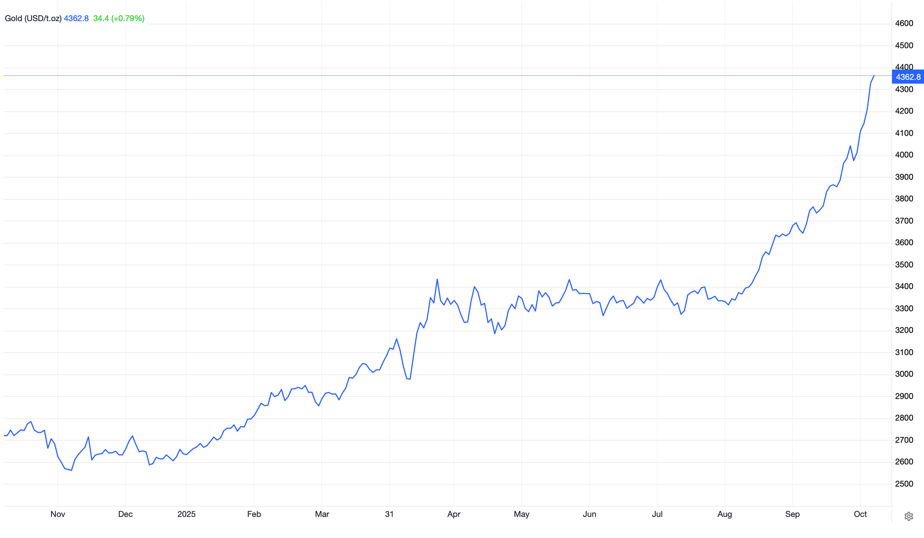Click the green 34.4 (+0.79%) change text
924x538 pixels.
[x=119, y=18]
